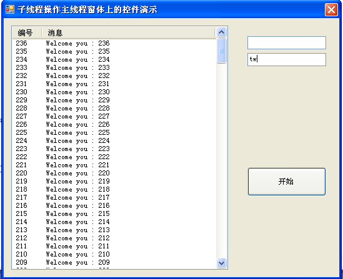The width and height of the screenshot is (343, 279).
Task: Select row 'Welcome you : 222'
Action: [x=114, y=157]
